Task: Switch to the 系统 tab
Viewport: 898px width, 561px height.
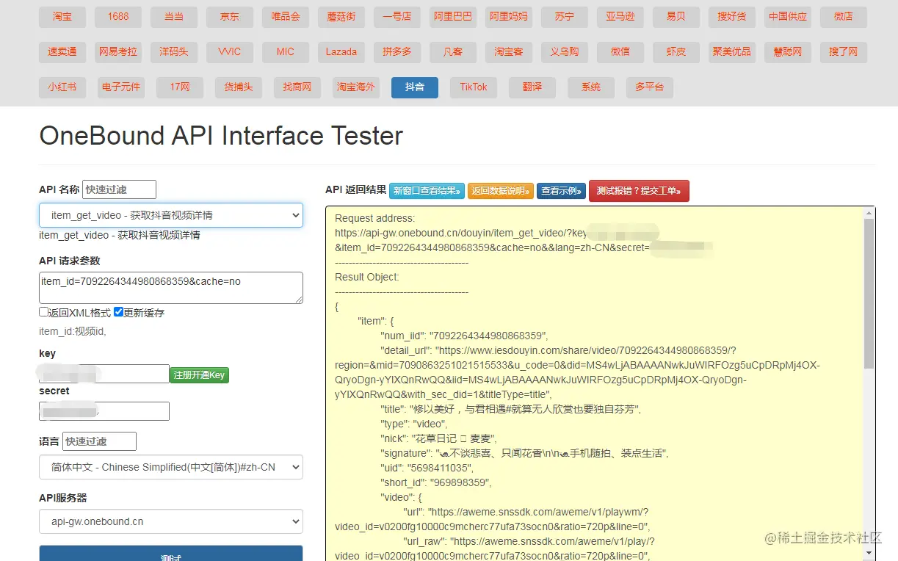Action: [591, 87]
